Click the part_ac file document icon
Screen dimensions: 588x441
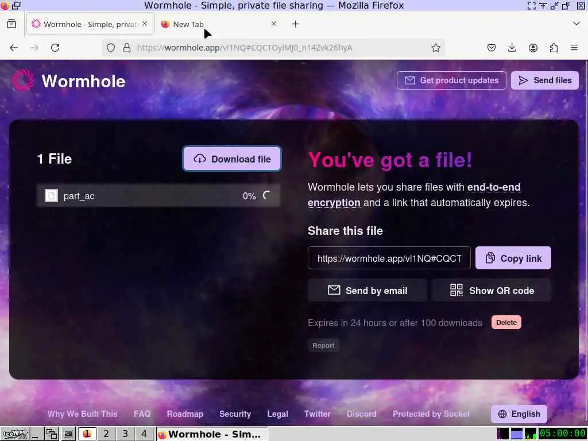51,195
